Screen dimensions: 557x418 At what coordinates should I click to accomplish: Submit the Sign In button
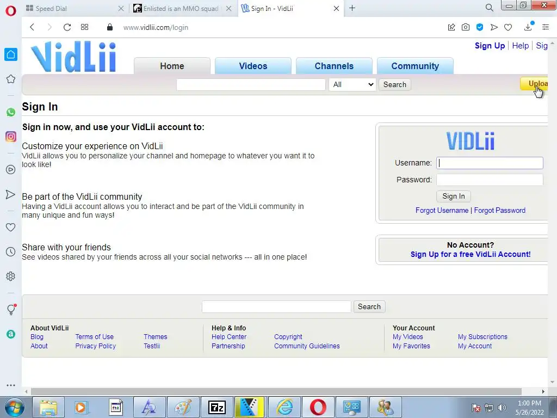[x=453, y=196]
